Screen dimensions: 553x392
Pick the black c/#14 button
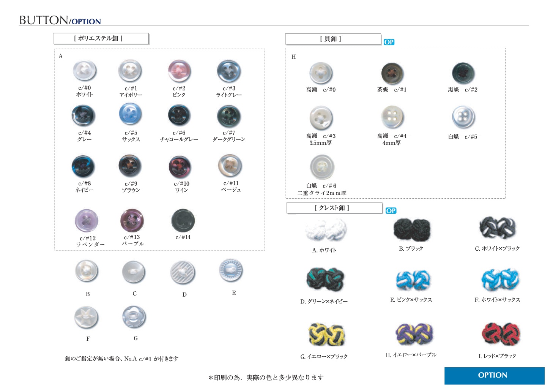pyautogui.click(x=183, y=221)
